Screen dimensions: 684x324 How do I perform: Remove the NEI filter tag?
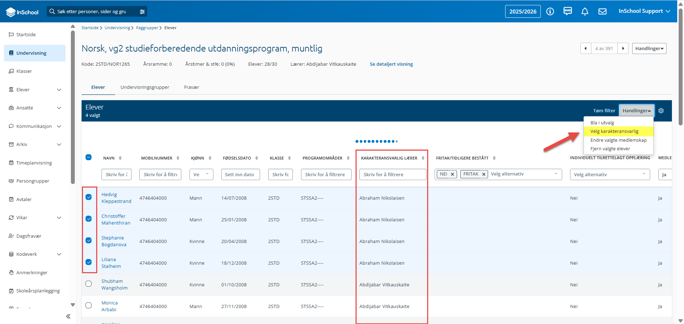tap(452, 174)
